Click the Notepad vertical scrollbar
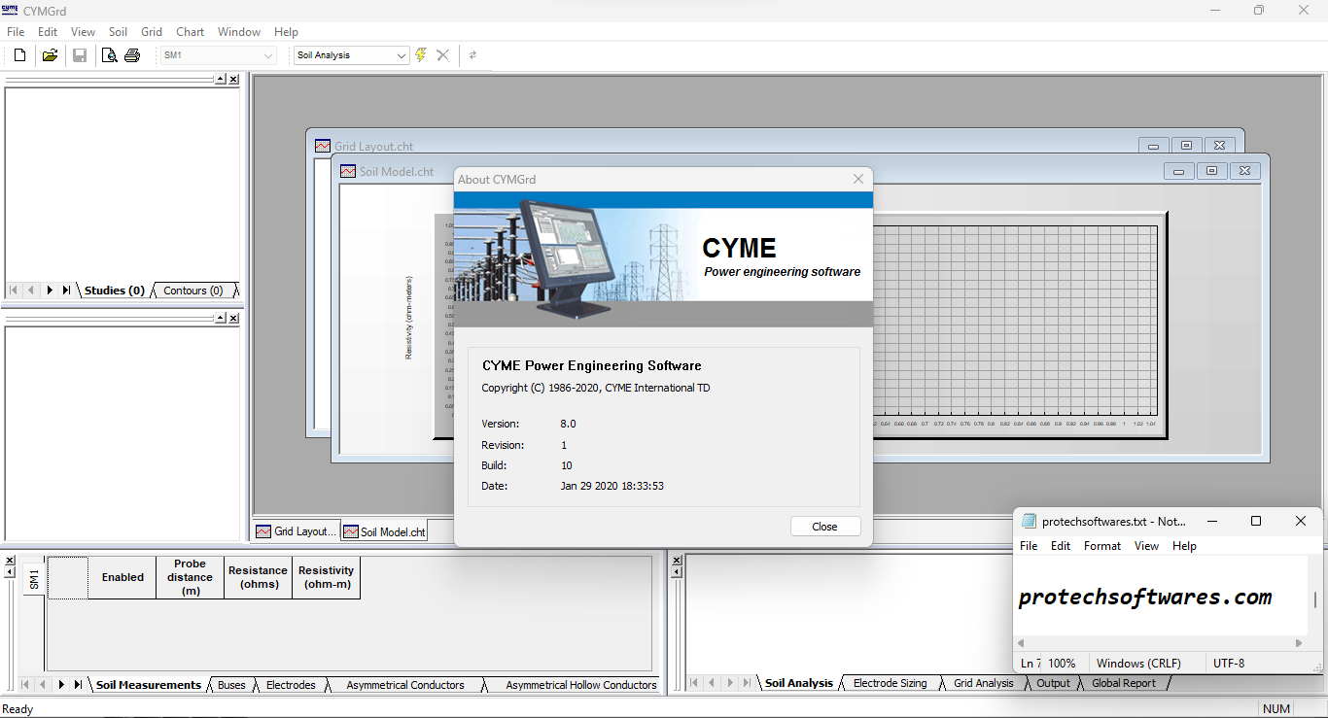 point(1314,599)
